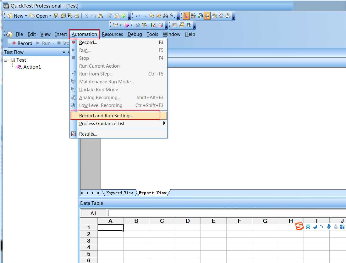
Task: Choose Record... from Automation menu
Action: [x=118, y=42]
